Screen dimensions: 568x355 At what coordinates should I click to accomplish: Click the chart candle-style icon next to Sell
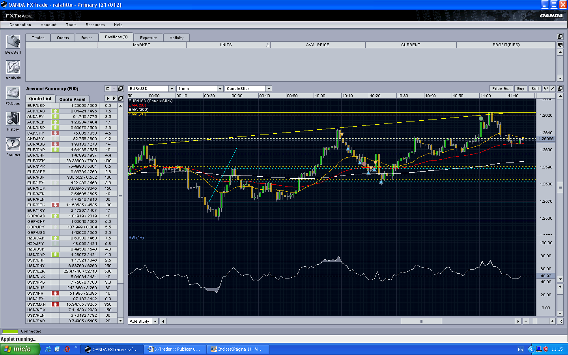[546, 89]
